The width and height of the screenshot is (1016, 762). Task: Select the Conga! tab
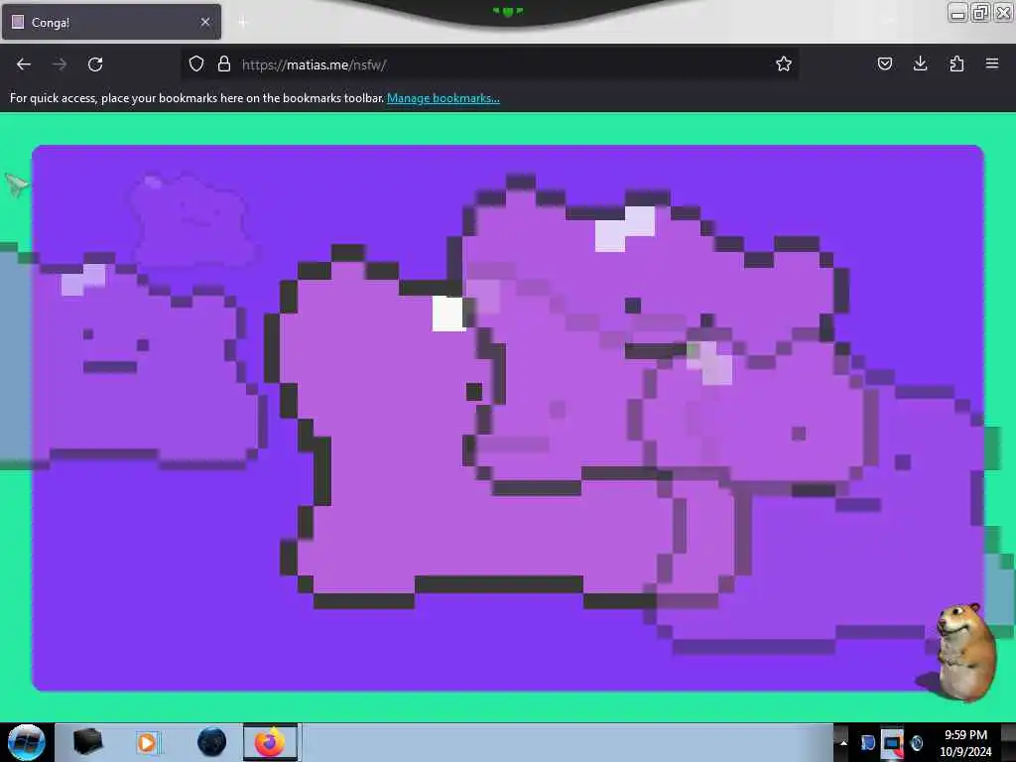[111, 22]
